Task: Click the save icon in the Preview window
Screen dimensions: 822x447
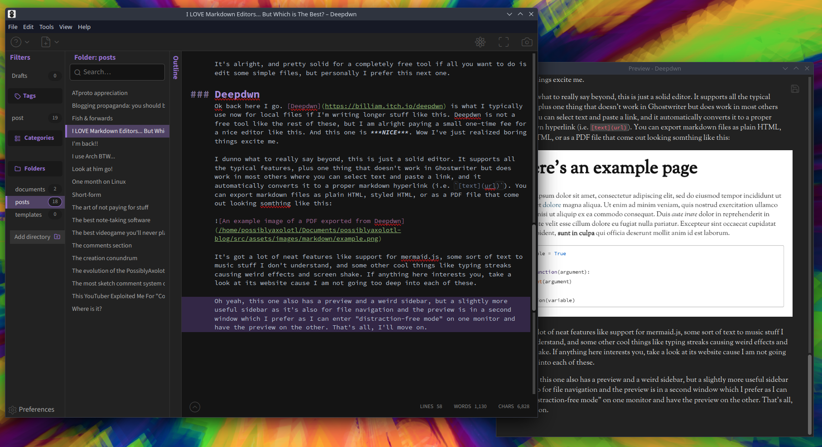Action: pyautogui.click(x=795, y=89)
